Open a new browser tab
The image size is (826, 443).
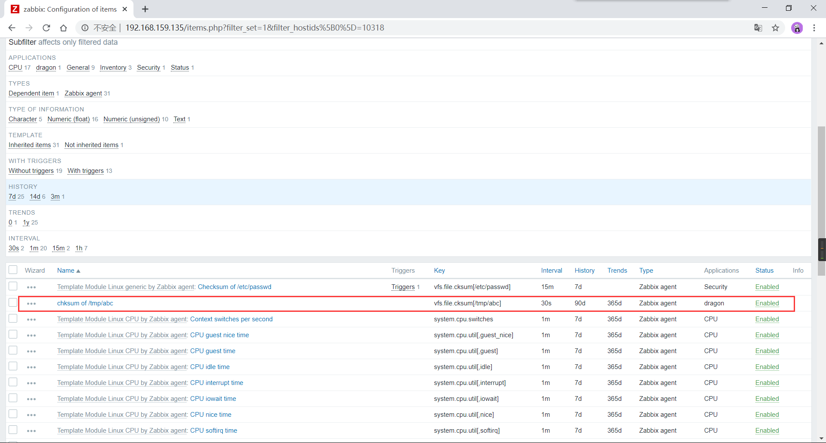click(145, 9)
